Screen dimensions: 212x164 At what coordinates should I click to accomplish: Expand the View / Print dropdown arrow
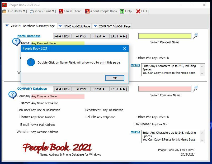pyautogui.click(x=53, y=11)
